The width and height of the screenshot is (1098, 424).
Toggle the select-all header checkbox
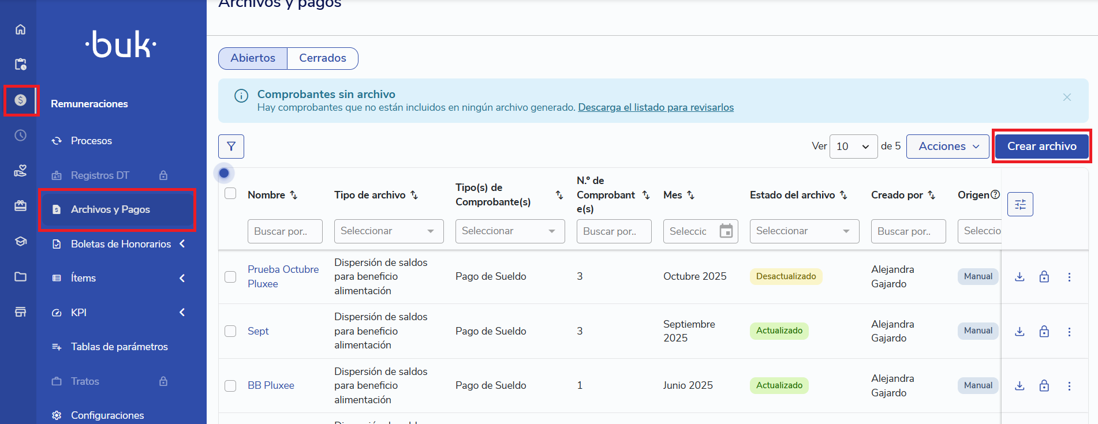point(230,193)
